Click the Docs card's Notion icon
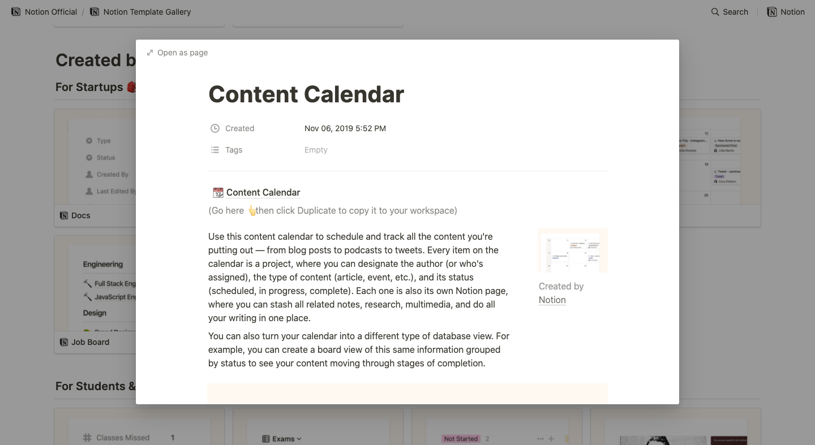The width and height of the screenshot is (815, 445). (x=64, y=215)
